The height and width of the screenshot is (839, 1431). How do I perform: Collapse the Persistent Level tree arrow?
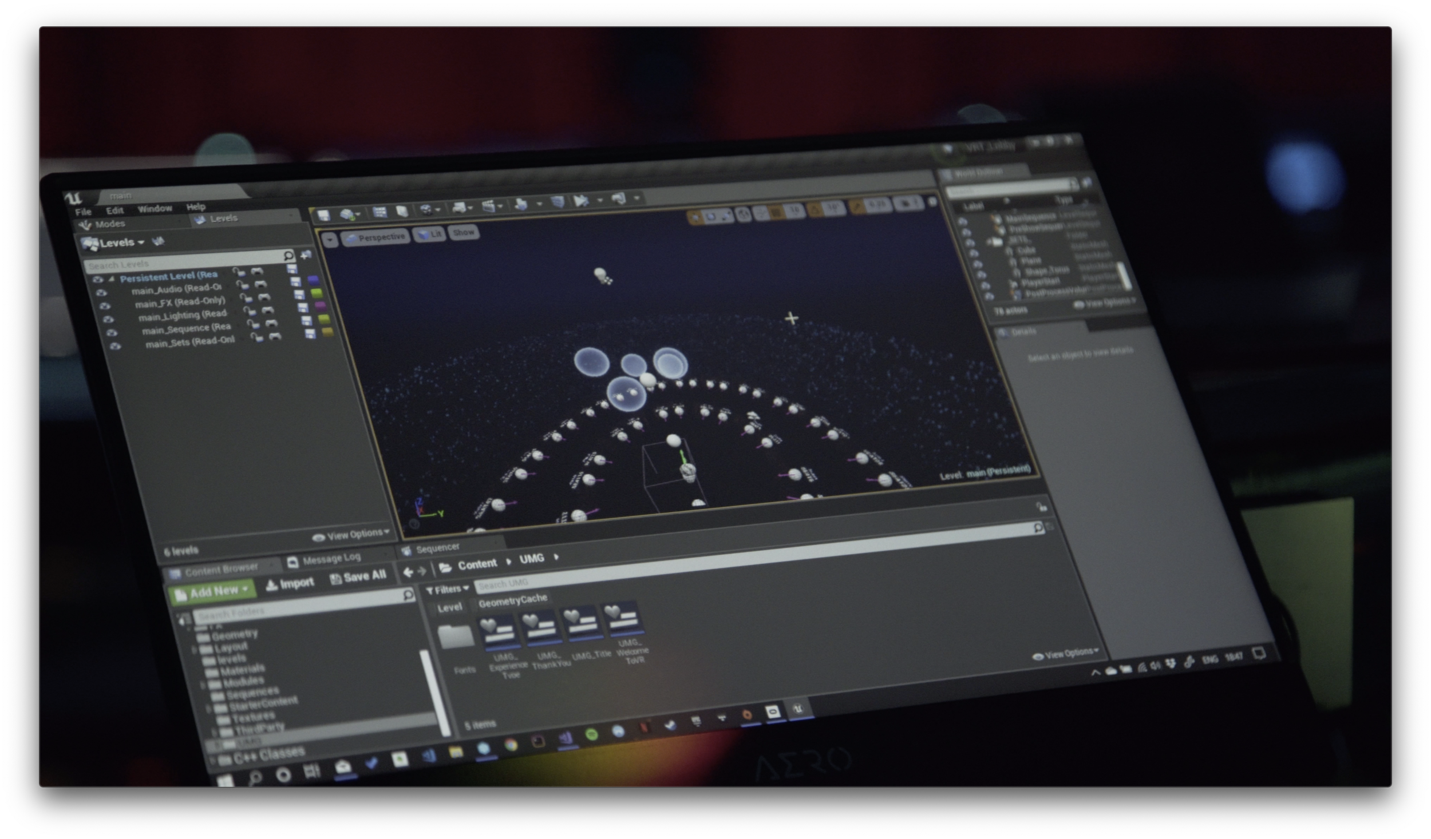coord(112,279)
